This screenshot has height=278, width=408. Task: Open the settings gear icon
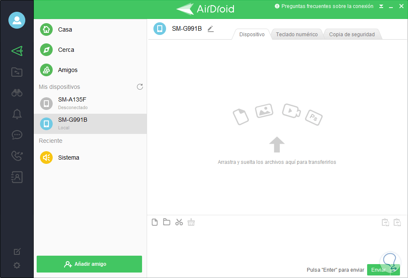coord(17,265)
